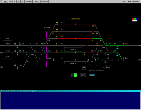Click the double arrow on line 2MK
141x110 pixels.
pyautogui.click(x=15, y=44)
